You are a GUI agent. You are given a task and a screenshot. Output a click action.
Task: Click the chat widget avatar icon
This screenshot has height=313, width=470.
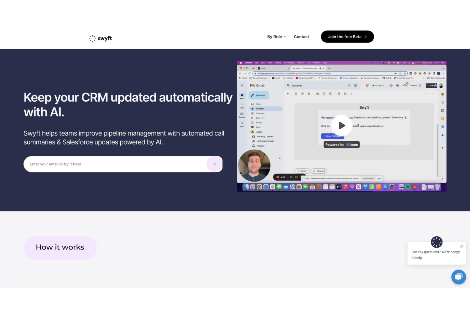[436, 242]
